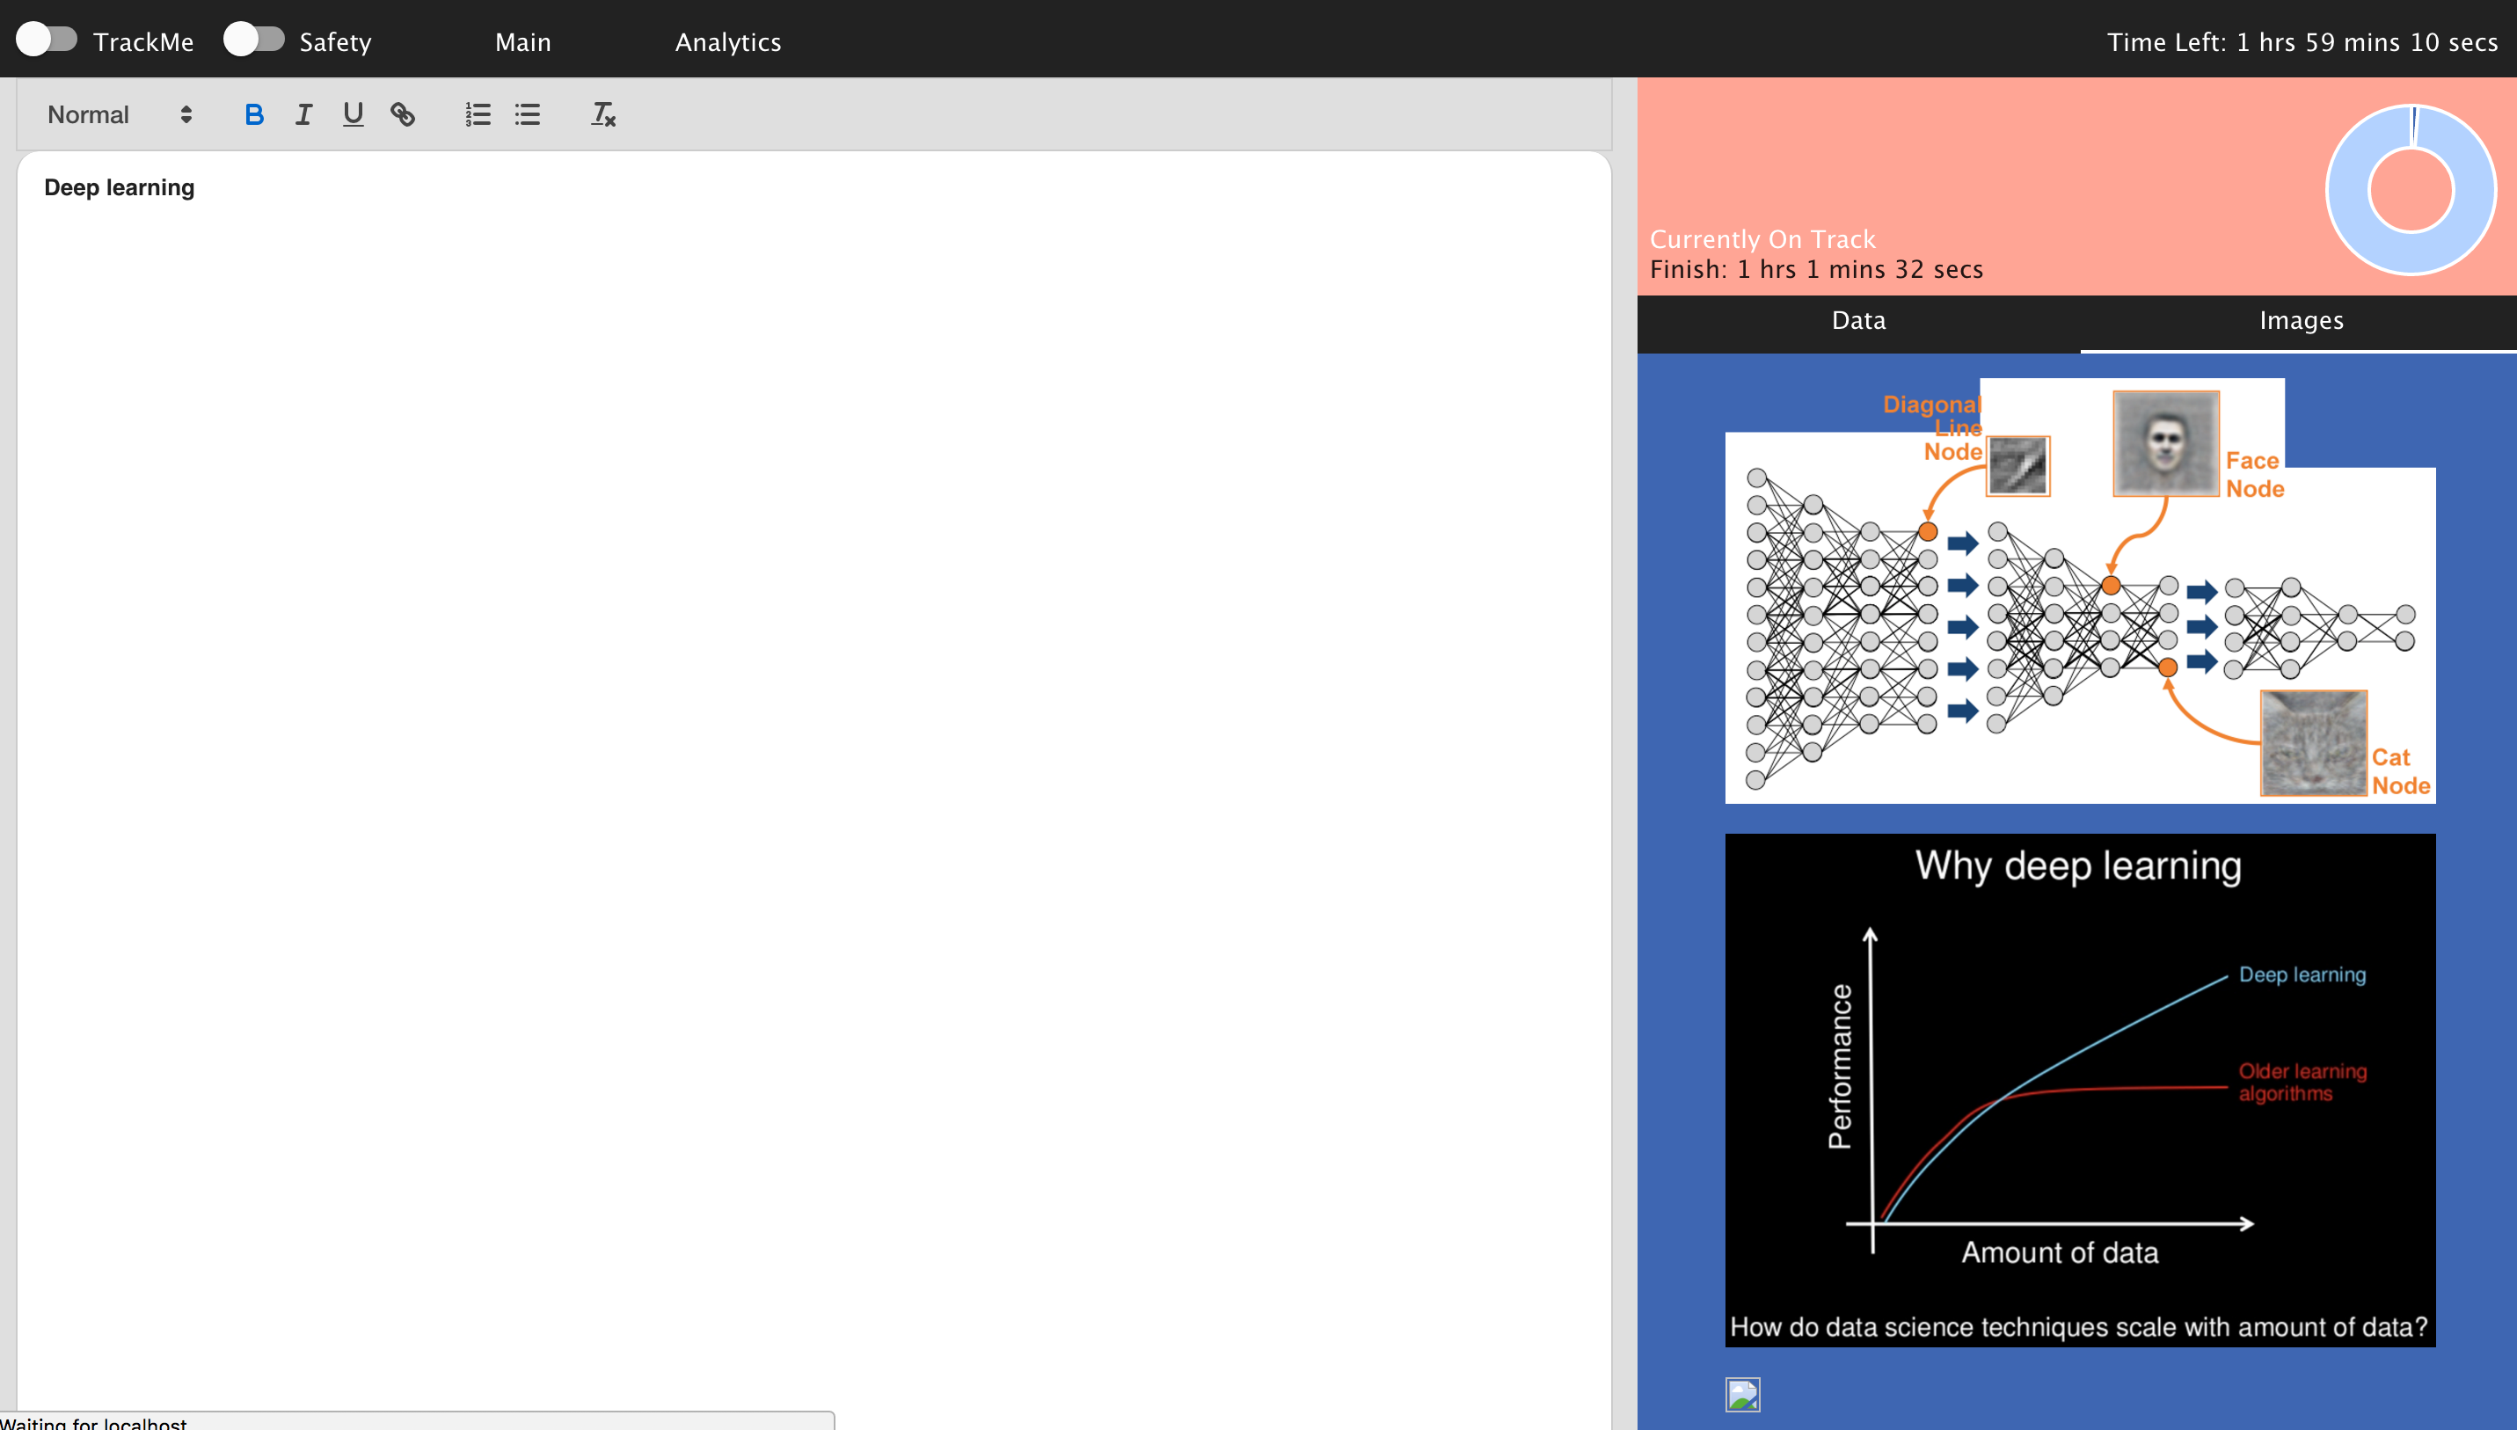Select the Images tab
The height and width of the screenshot is (1430, 2517).
pyautogui.click(x=2300, y=321)
